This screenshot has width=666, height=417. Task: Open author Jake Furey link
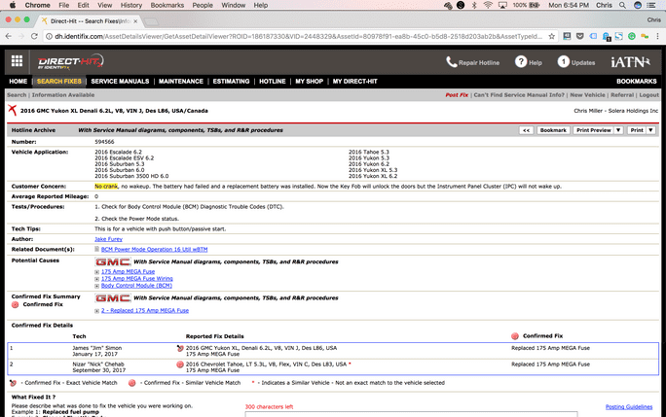pos(108,238)
